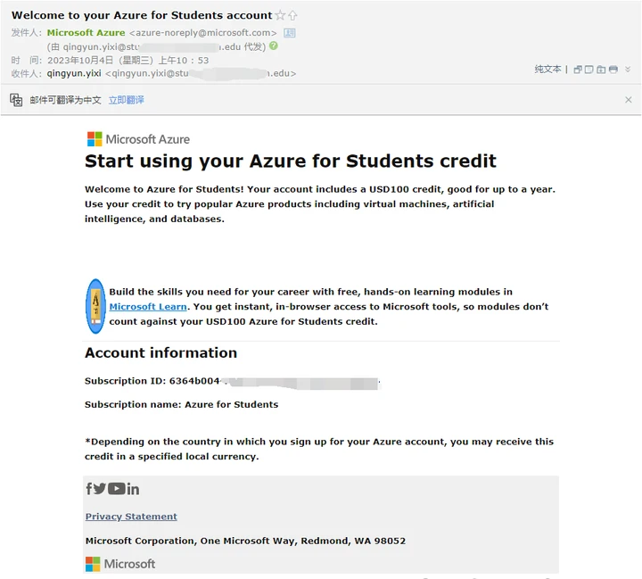Click 'Subscription name: Azure for Students' text

181,404
